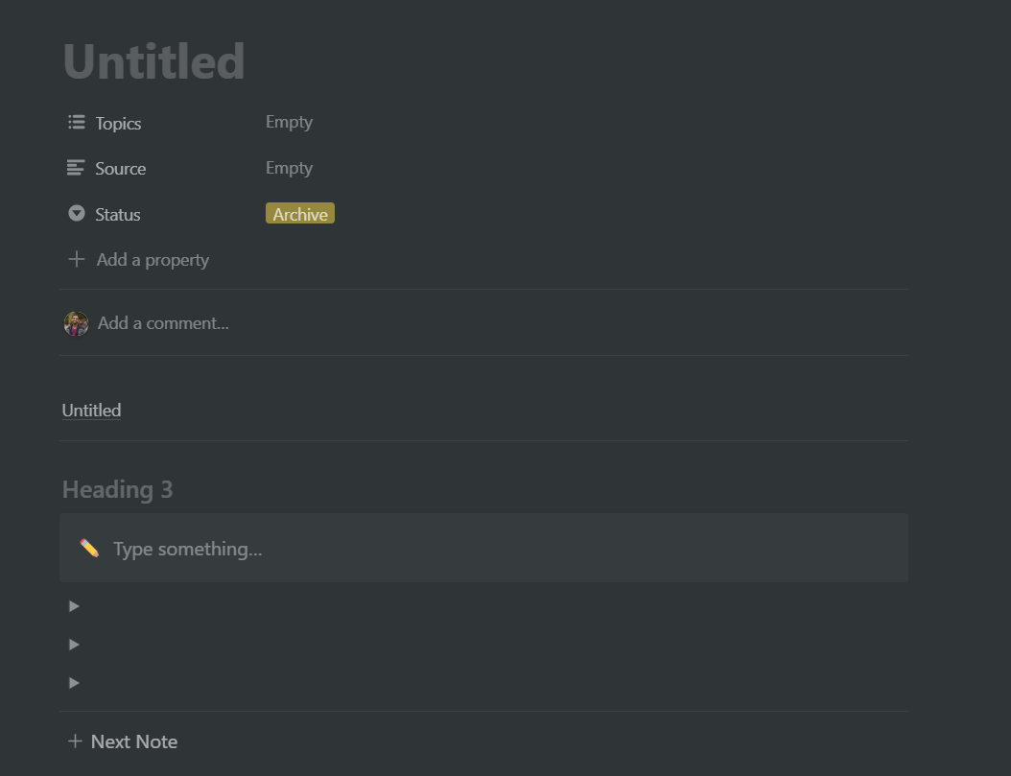Click the Topics multi-select list icon
The height and width of the screenshot is (776, 1011).
coord(77,123)
